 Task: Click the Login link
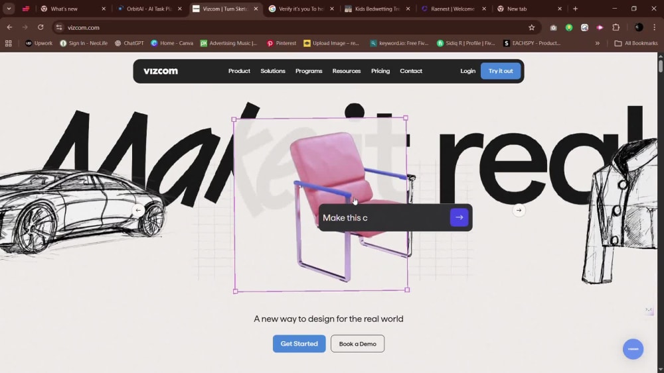click(468, 71)
